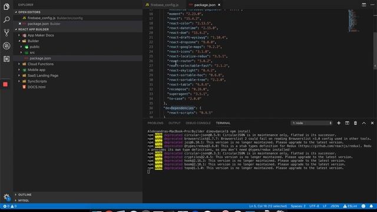Expand the src folder
The image size is (377, 212).
(x=32, y=52)
